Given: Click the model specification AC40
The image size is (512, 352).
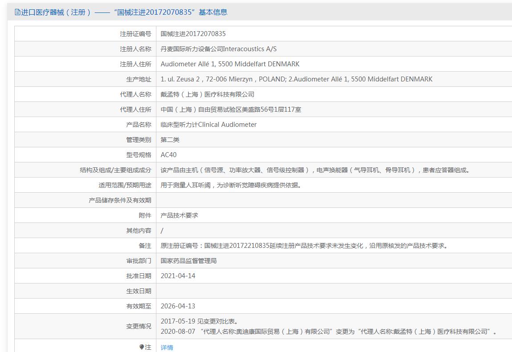Looking at the screenshot, I should pos(168,155).
